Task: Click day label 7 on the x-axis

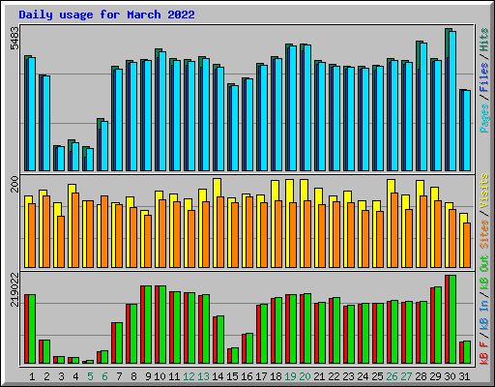Action: click(119, 376)
